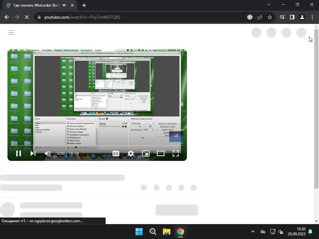Expand the tab search dropdown
The height and width of the screenshot is (239, 319).
(x=269, y=4)
